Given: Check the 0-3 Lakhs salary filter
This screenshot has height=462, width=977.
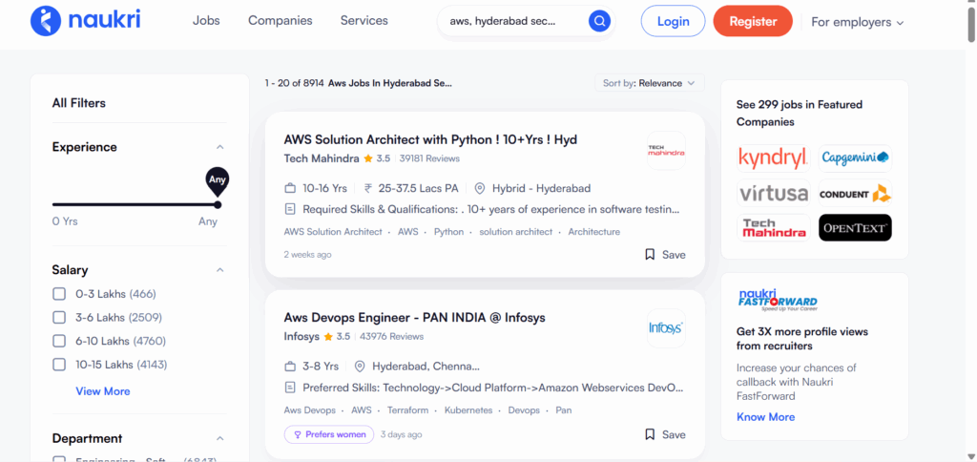Looking at the screenshot, I should pyautogui.click(x=59, y=294).
